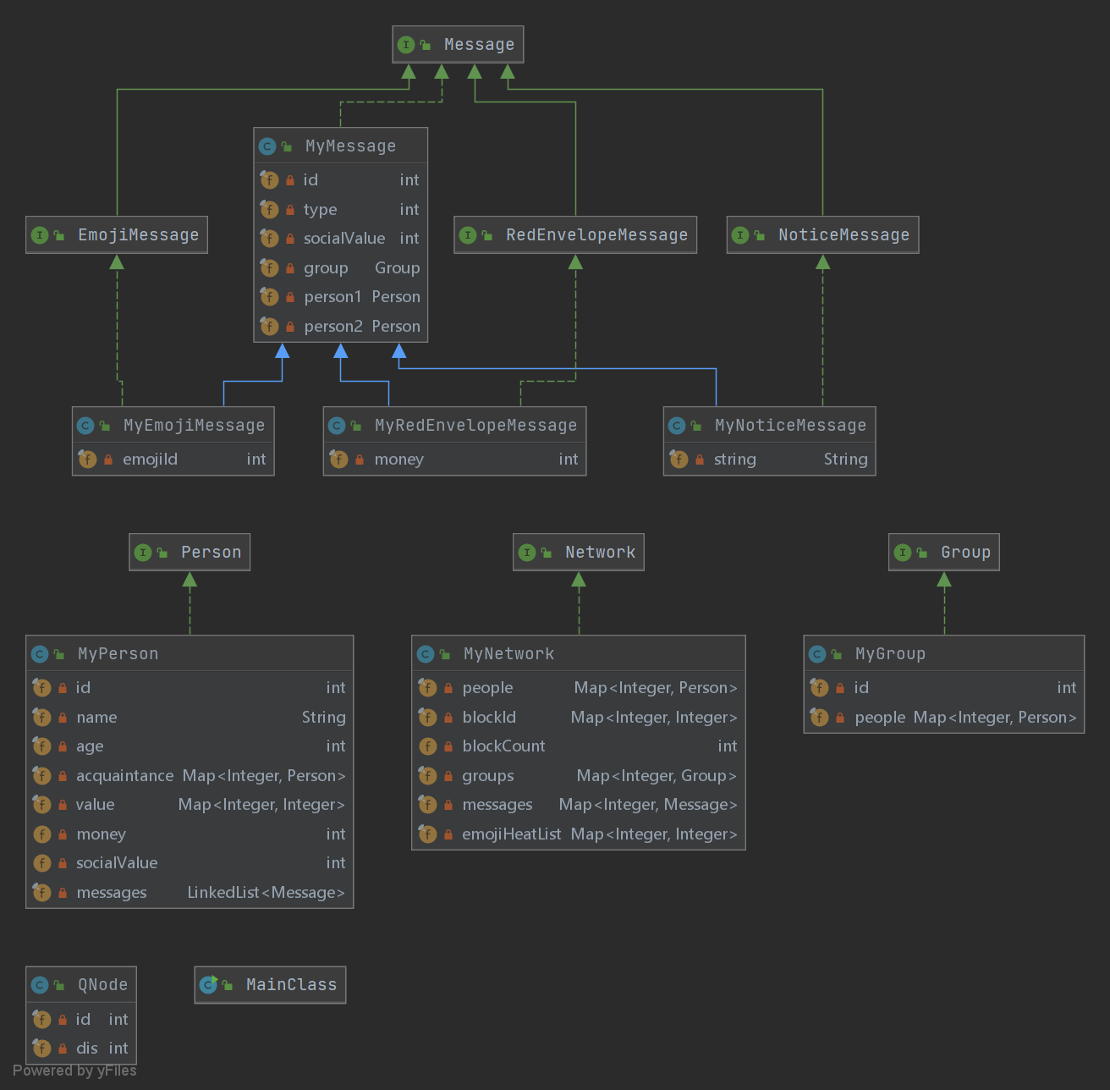The height and width of the screenshot is (1090, 1110).
Task: Click the field icon of string in MyNoticeMessage
Action: (x=679, y=460)
